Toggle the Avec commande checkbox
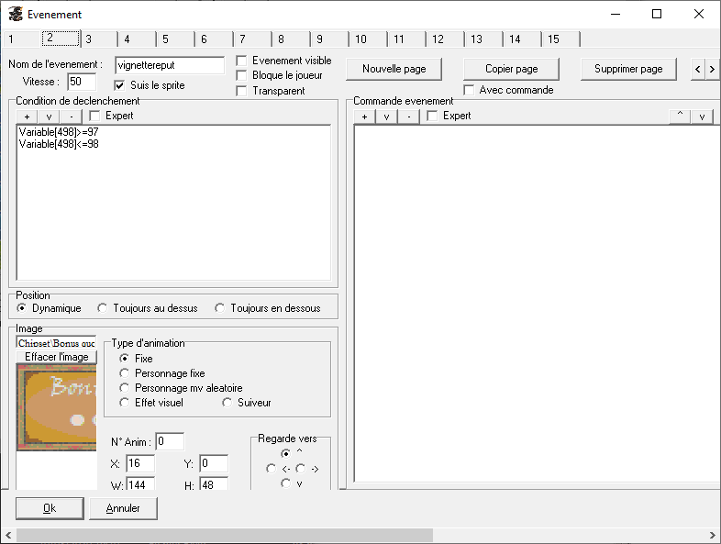Viewport: 721px width, 544px height. [470, 90]
